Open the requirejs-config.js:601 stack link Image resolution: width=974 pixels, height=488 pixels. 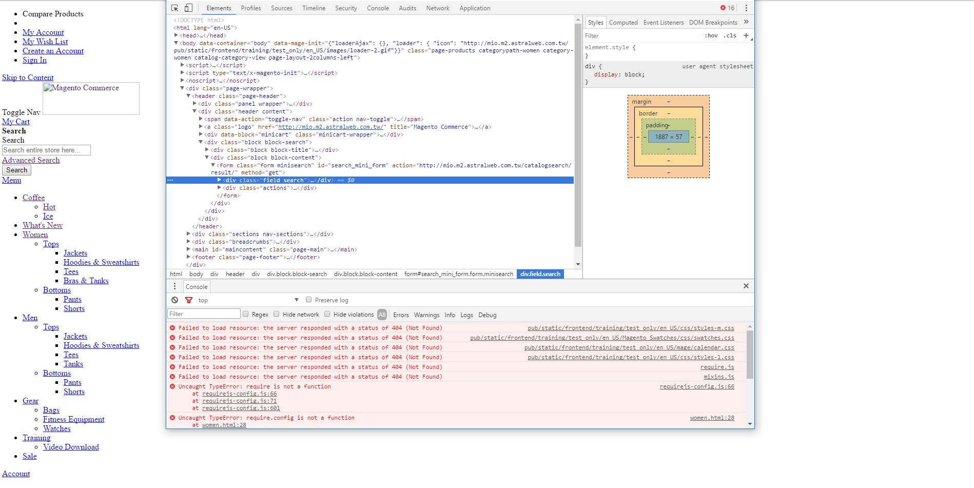click(241, 408)
